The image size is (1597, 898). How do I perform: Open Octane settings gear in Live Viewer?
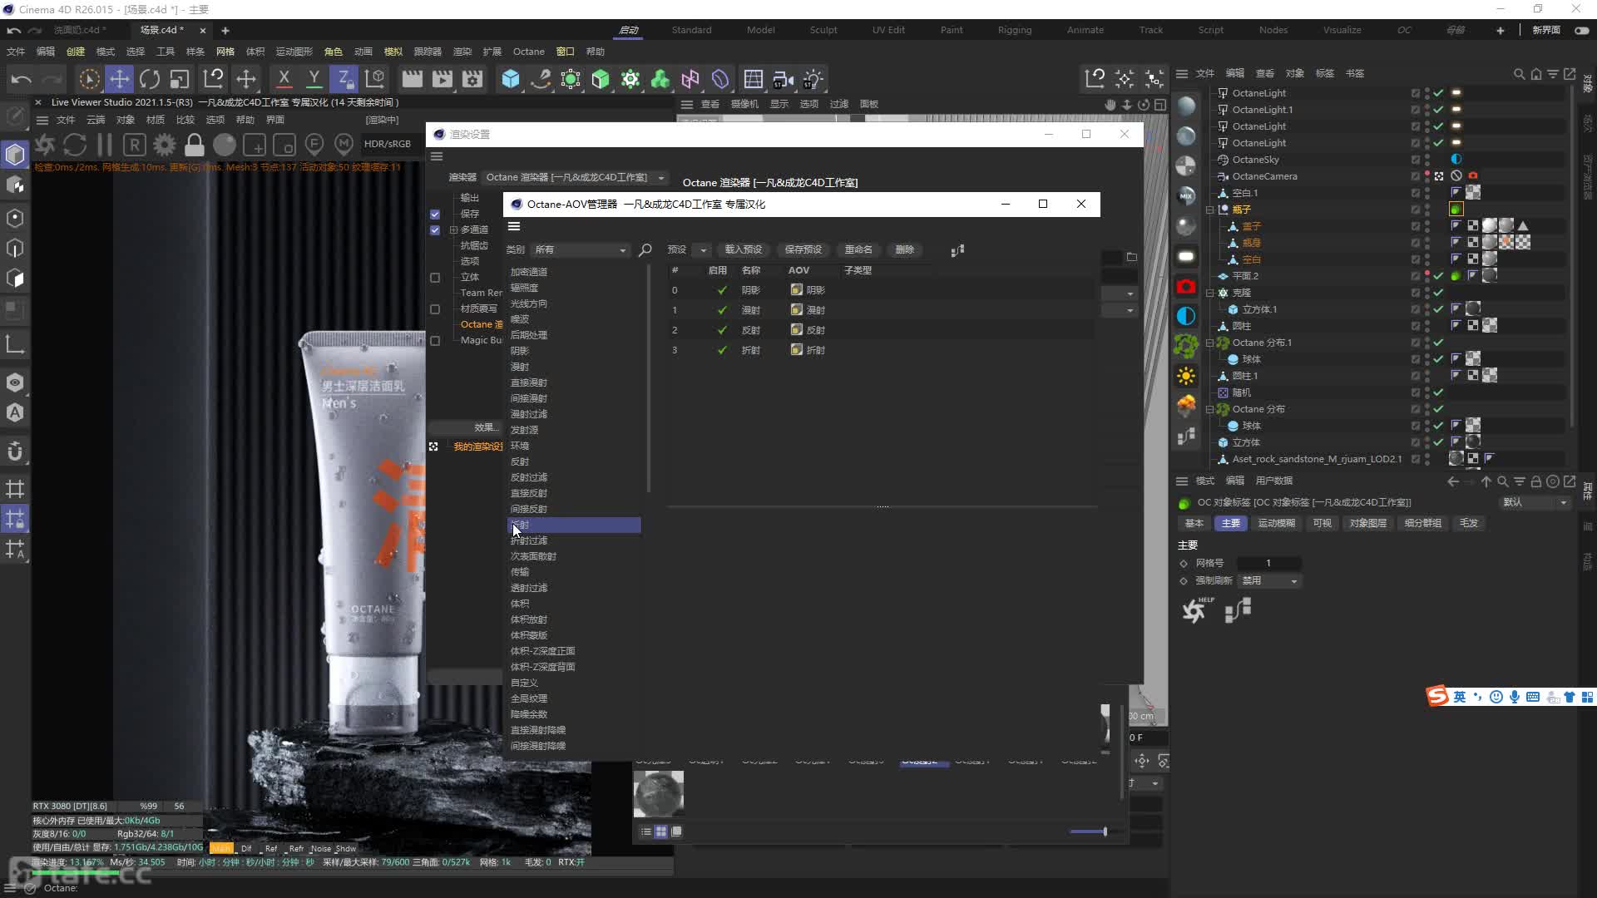click(x=164, y=145)
